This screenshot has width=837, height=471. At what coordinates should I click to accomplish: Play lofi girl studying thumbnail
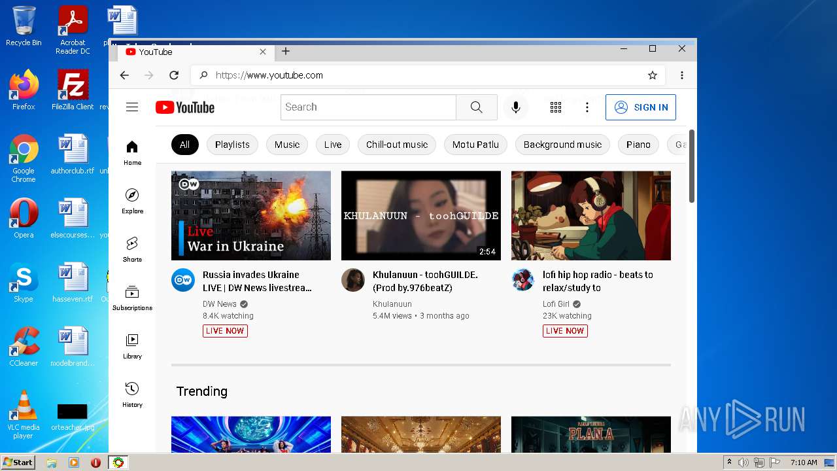[591, 216]
